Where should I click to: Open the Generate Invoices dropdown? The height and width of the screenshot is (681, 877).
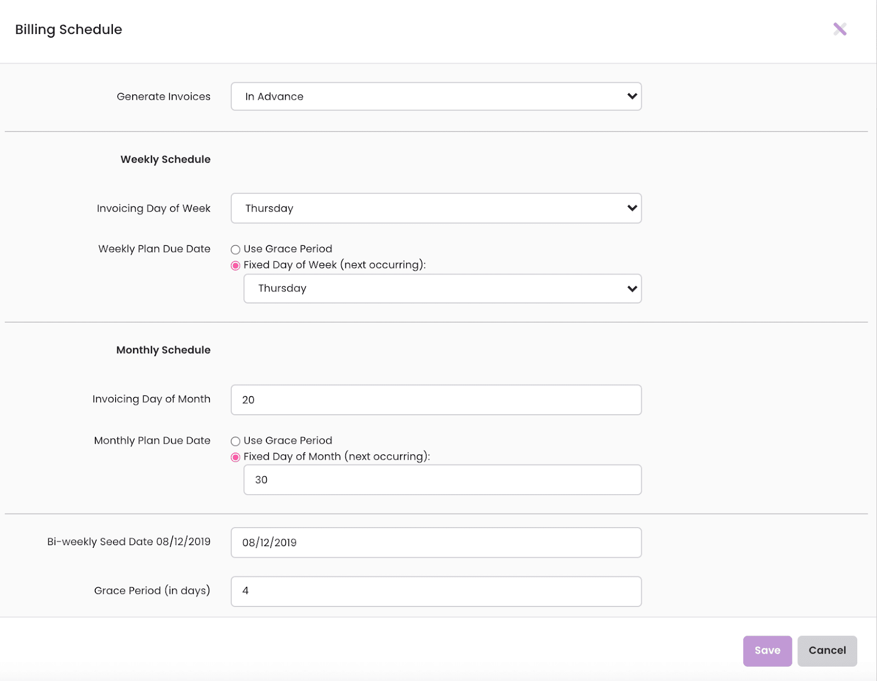(436, 96)
